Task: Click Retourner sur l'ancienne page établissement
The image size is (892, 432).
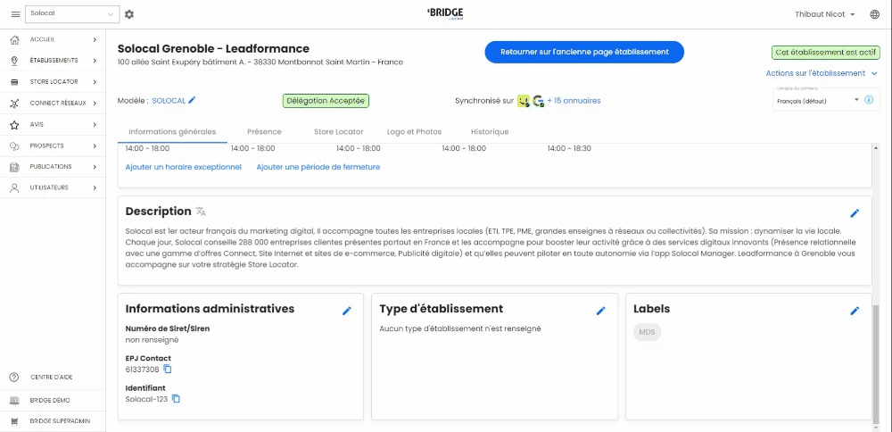Action: (584, 52)
